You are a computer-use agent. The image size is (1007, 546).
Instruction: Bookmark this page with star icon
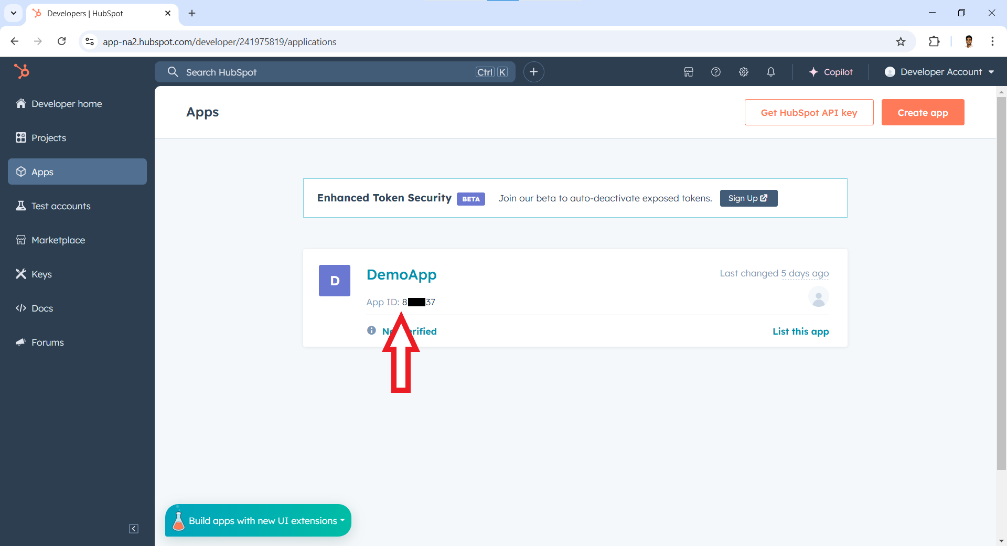(x=901, y=41)
